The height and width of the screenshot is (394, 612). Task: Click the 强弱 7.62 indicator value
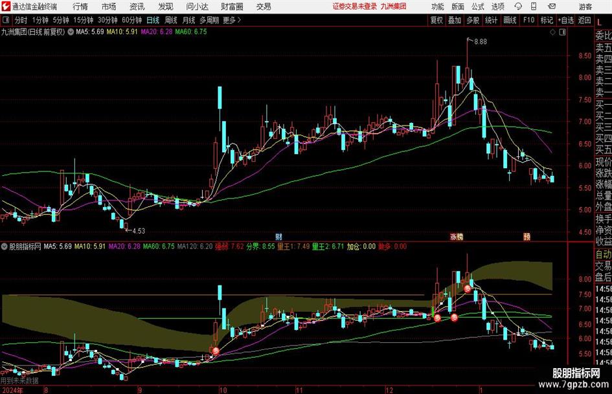point(229,246)
